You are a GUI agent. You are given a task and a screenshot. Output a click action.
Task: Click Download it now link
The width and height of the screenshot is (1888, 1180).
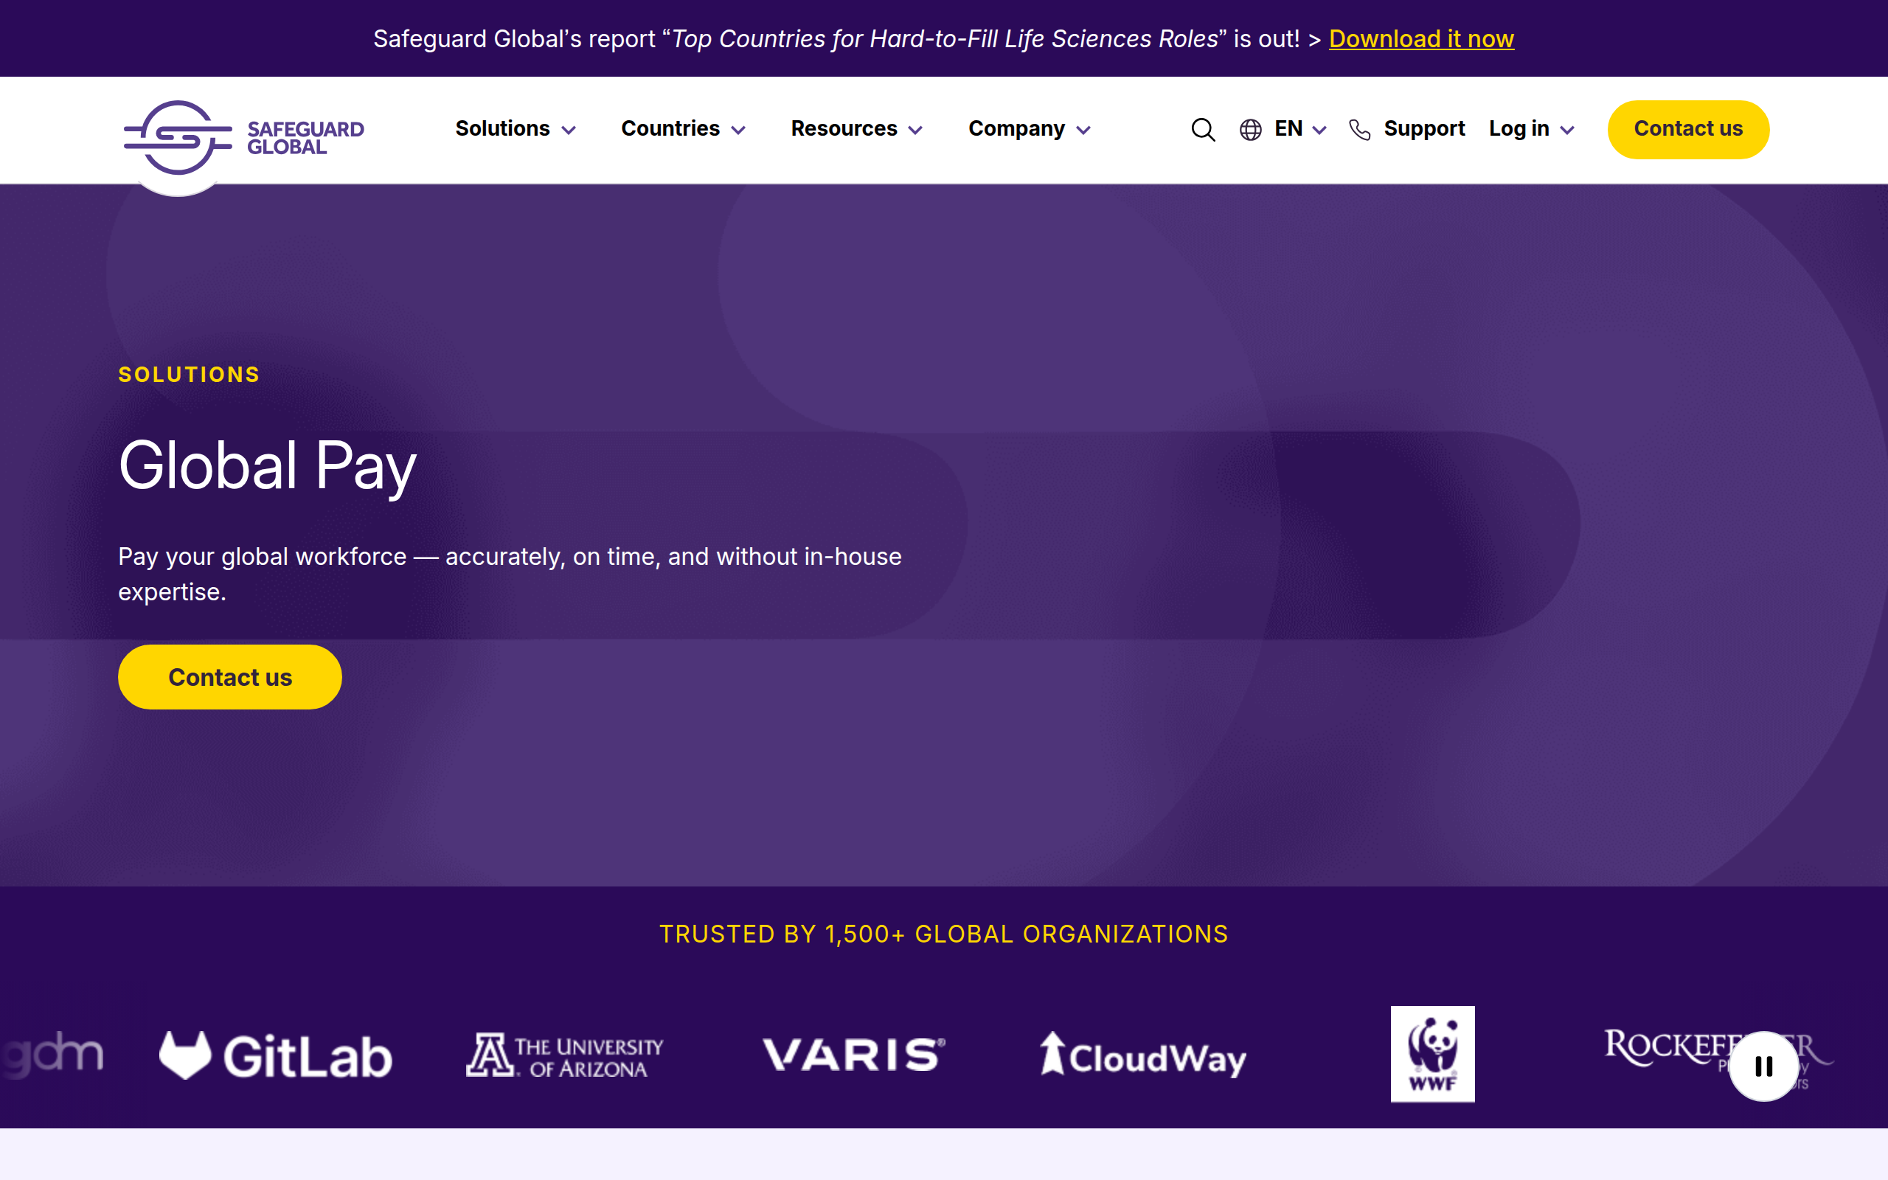coord(1421,39)
